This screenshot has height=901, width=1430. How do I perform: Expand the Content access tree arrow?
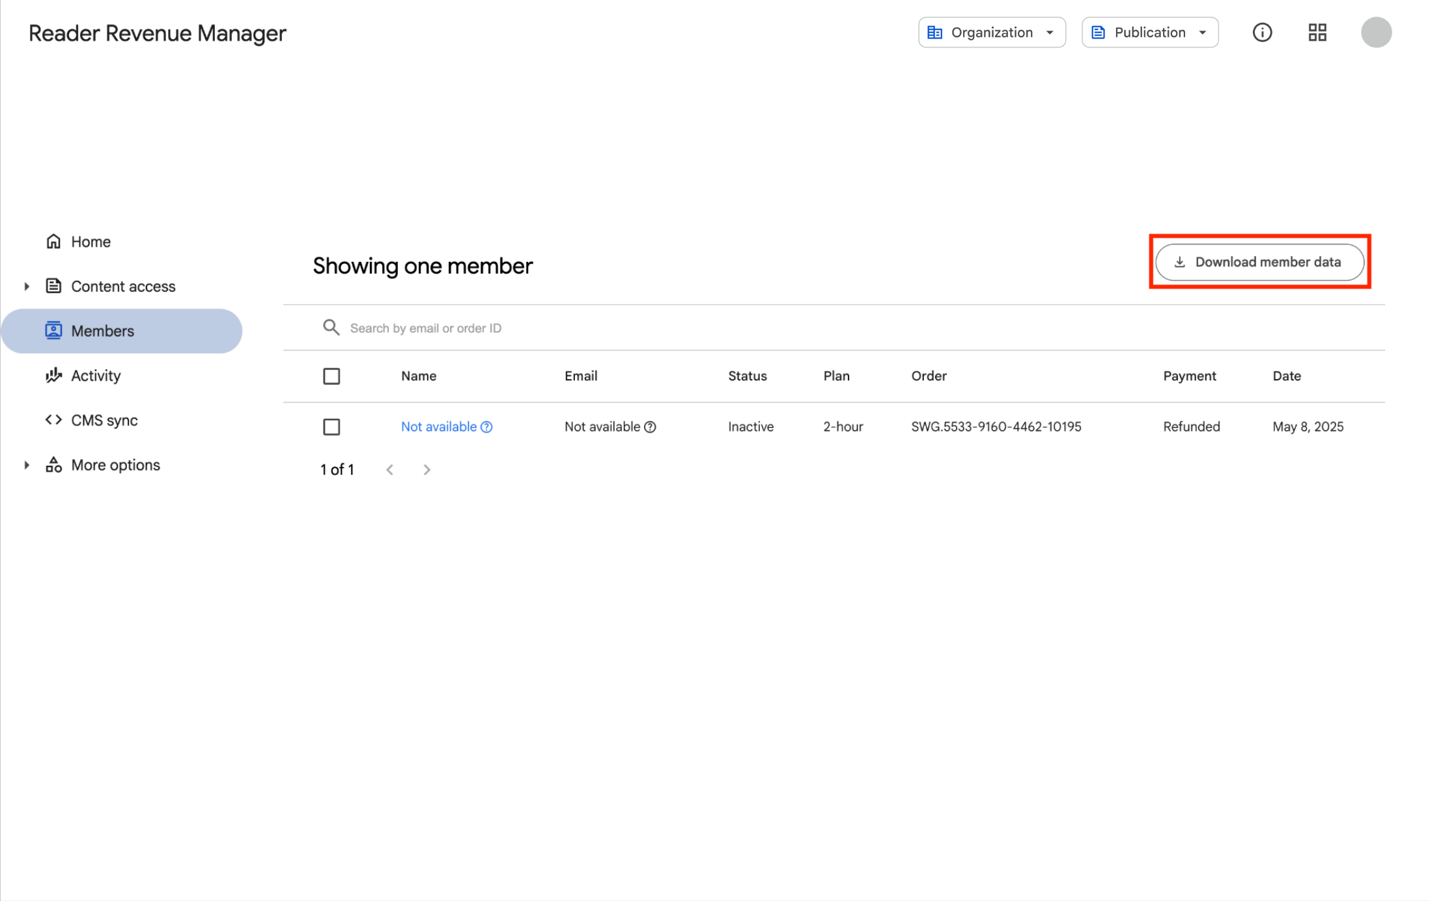click(x=27, y=286)
